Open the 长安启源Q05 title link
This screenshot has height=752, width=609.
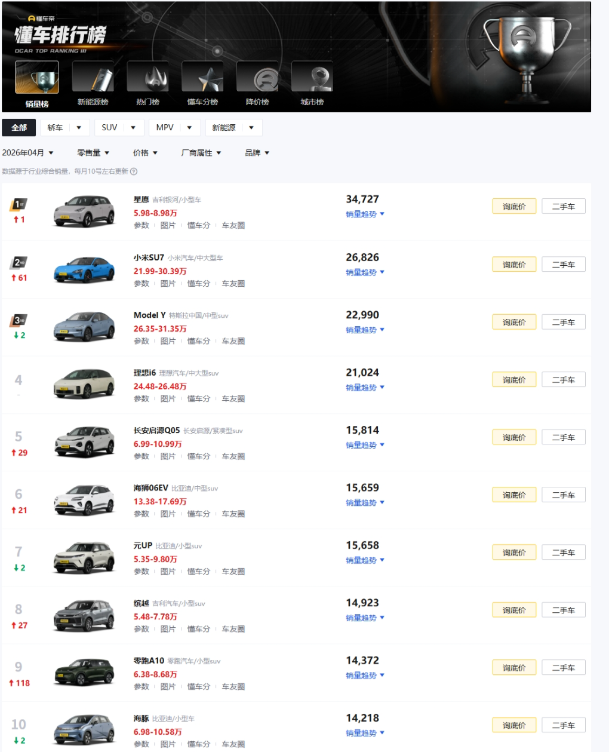coord(156,430)
